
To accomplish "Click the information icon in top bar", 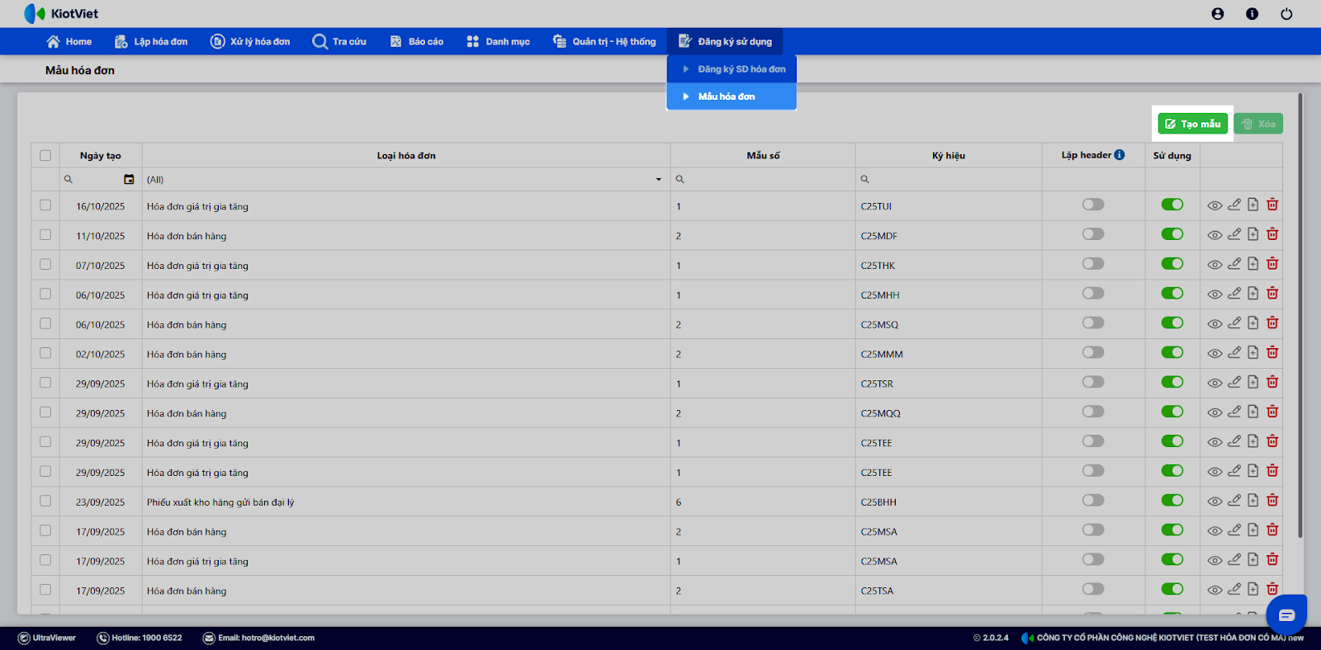I will coord(1252,14).
